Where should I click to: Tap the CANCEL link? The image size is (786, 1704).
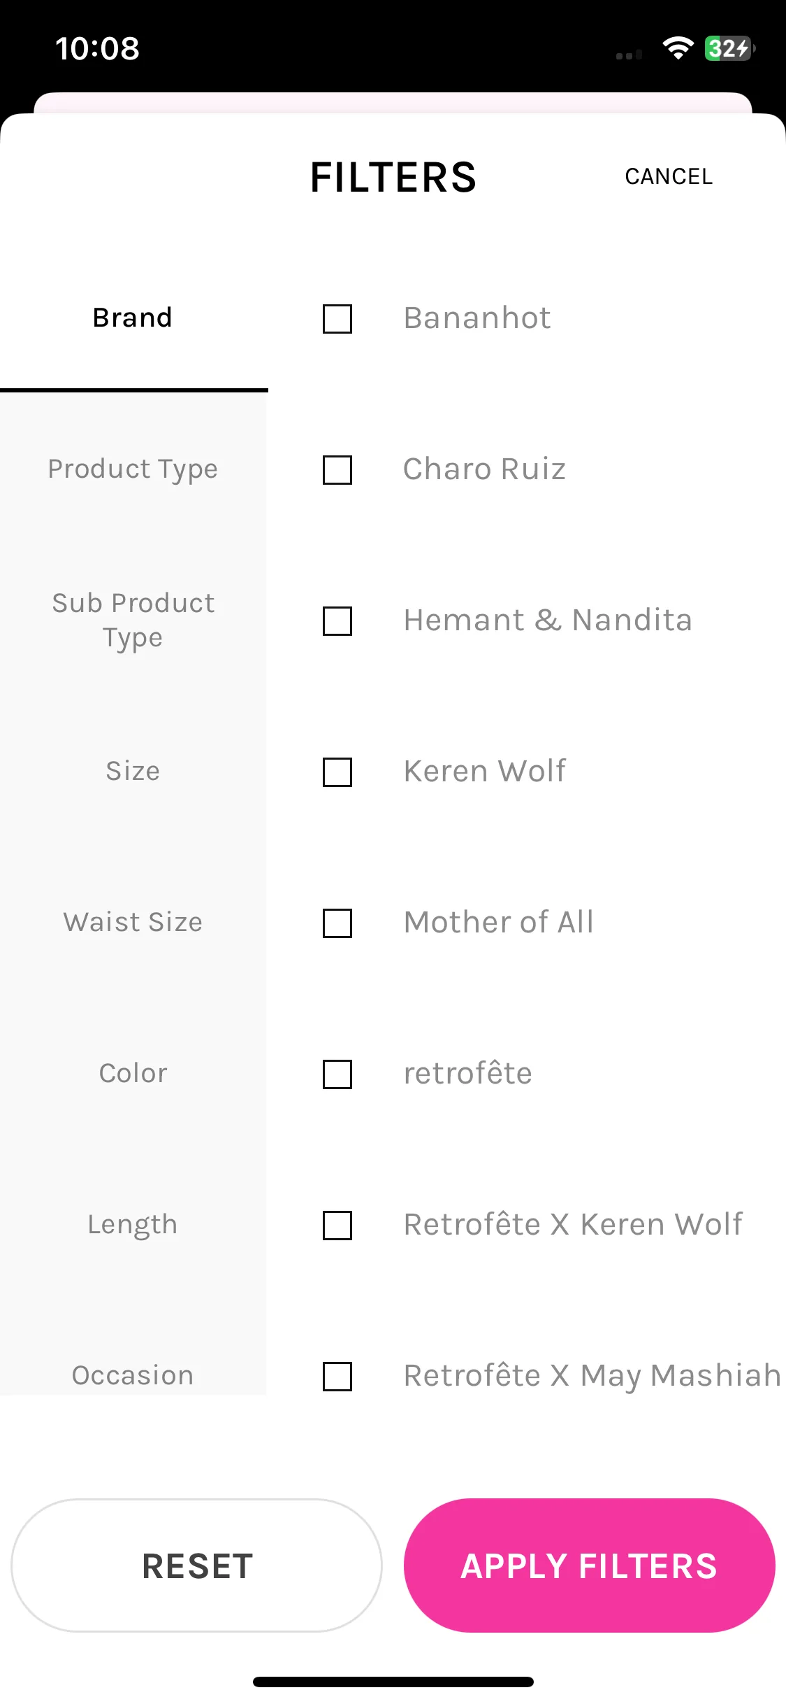coord(669,176)
